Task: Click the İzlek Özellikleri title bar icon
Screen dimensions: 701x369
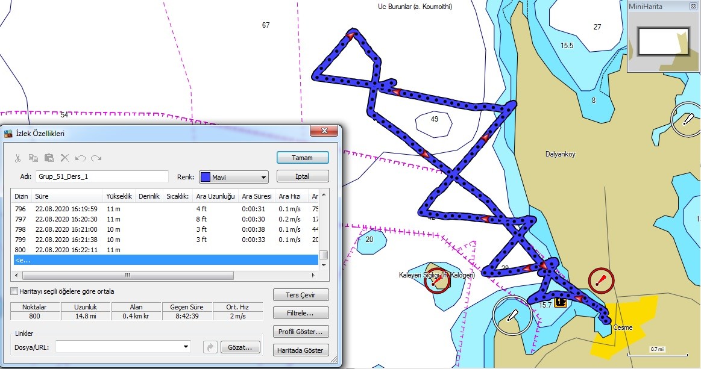Action: coord(8,133)
